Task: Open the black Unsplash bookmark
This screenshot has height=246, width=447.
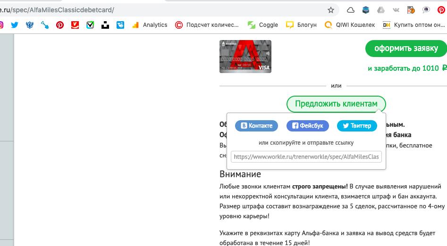Action: 105,25
